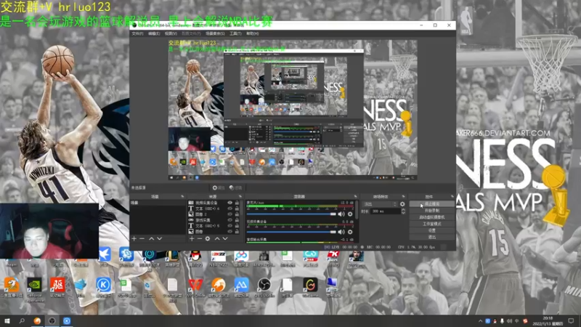Move the scene up in the scenes panel
The image size is (581, 327).
(151, 238)
